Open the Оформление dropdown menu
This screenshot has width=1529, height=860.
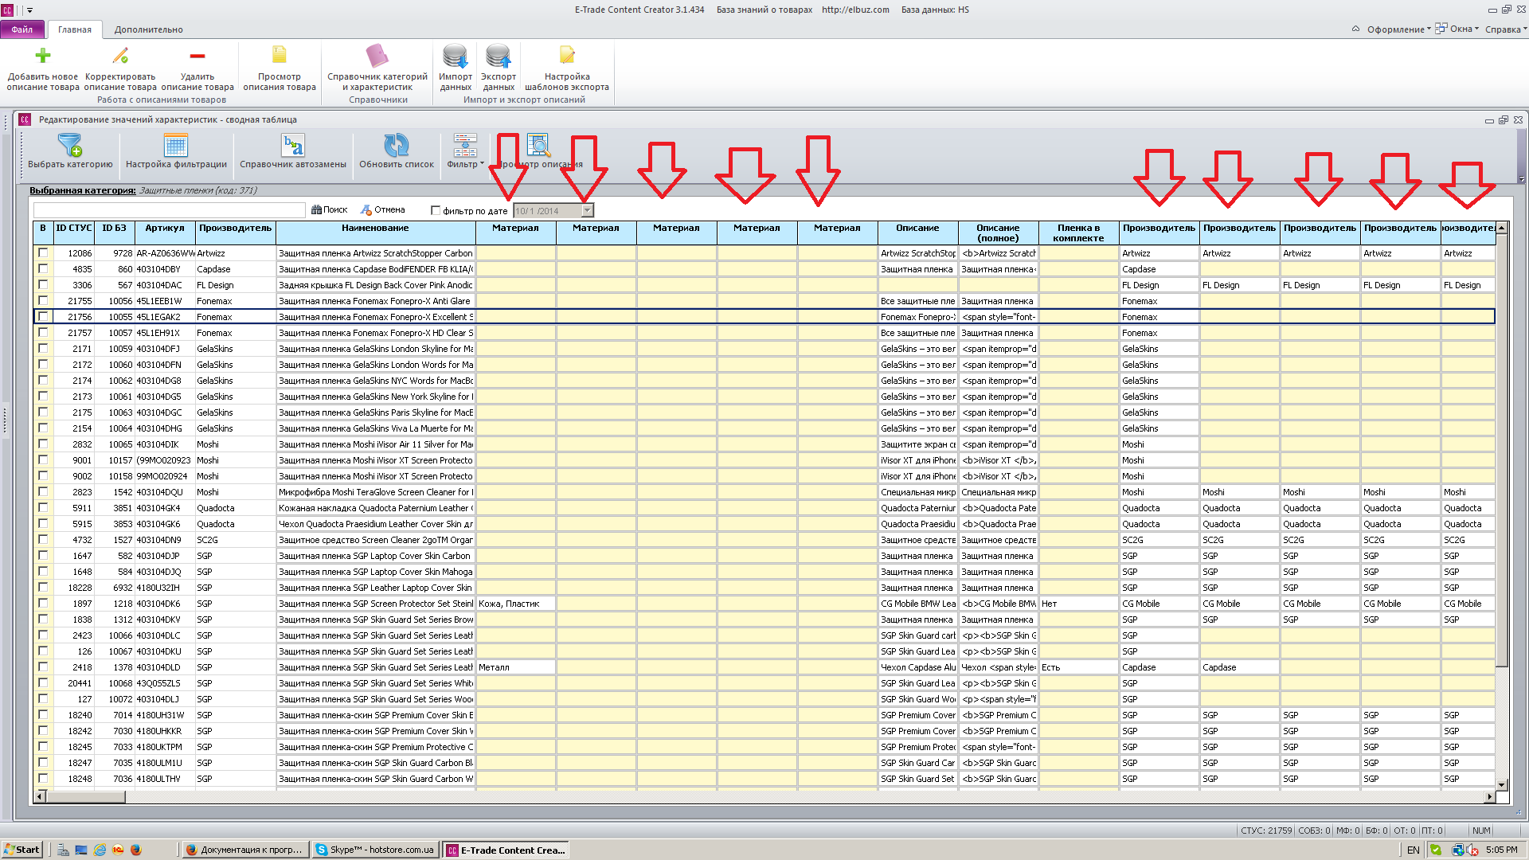point(1399,29)
